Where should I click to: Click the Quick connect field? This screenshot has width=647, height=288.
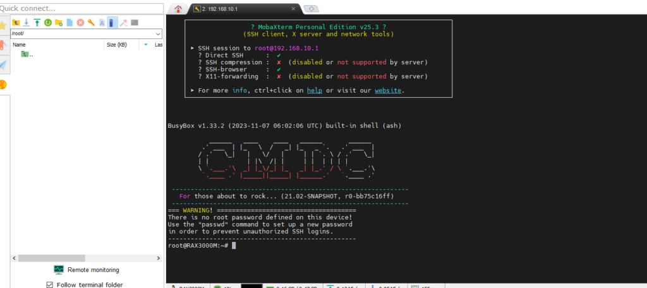(x=82, y=8)
